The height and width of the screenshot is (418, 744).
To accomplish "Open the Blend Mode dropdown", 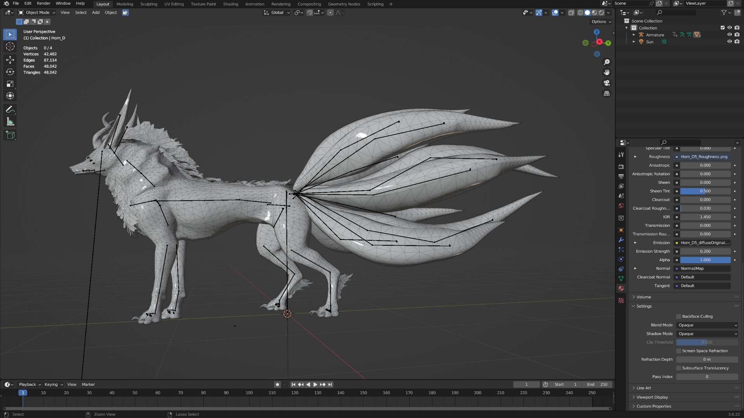I will [707, 325].
